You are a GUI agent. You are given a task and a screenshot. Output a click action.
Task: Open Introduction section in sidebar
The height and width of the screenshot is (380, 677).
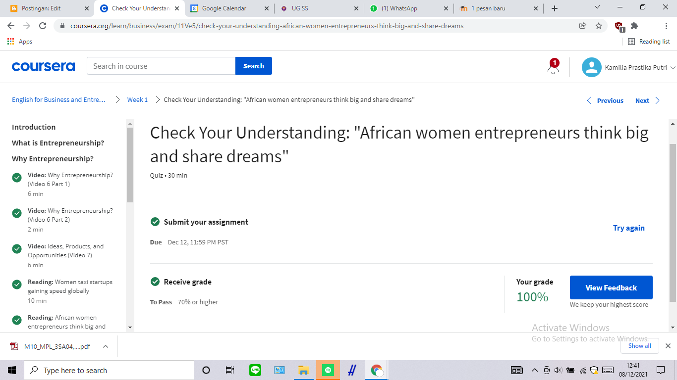(x=34, y=127)
